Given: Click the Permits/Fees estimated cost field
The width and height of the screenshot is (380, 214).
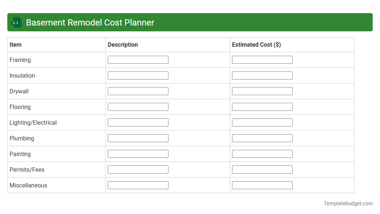Looking at the screenshot, I should point(262,169).
